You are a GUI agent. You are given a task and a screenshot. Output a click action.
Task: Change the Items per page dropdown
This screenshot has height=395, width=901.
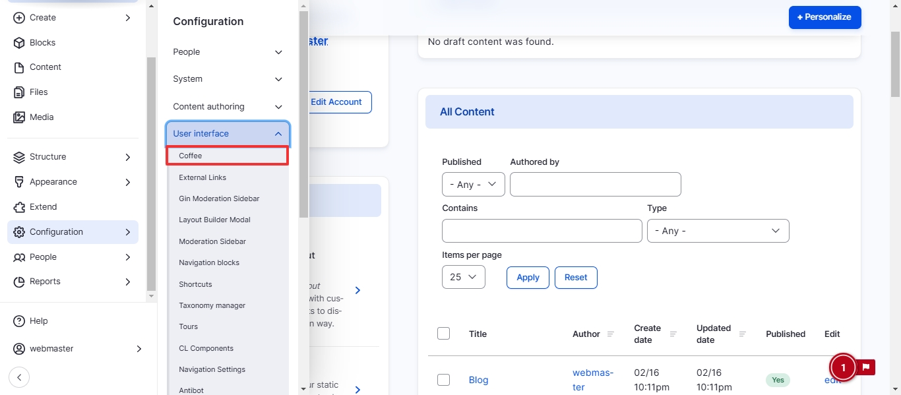(463, 277)
